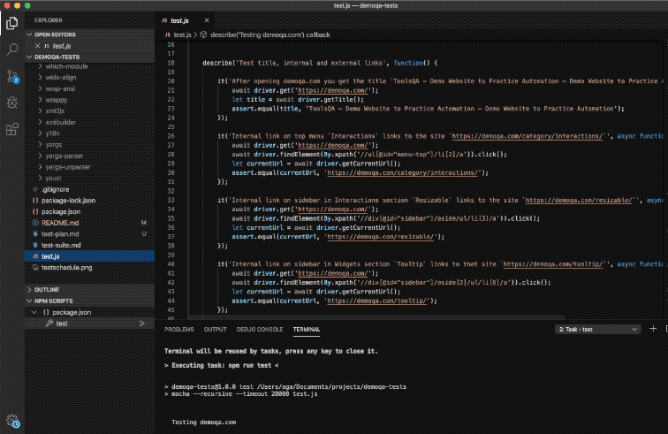Open the Manage gear icon
668x434 pixels.
12,422
